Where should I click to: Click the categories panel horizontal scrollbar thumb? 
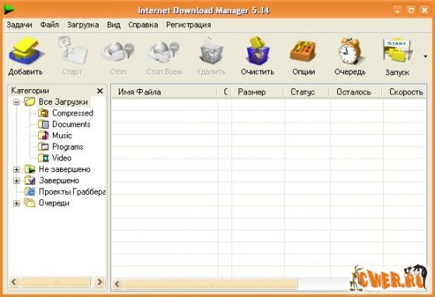(x=55, y=282)
